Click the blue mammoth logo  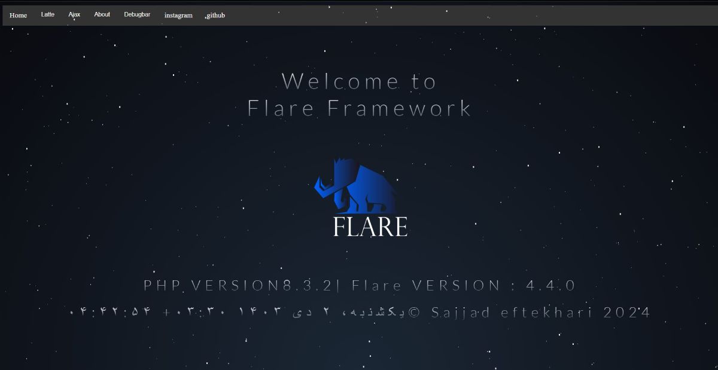357,186
